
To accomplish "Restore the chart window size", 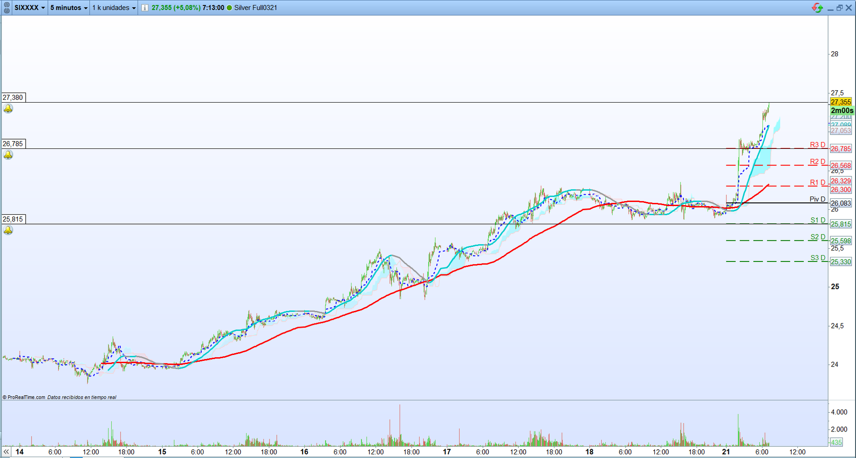I will 840,8.
